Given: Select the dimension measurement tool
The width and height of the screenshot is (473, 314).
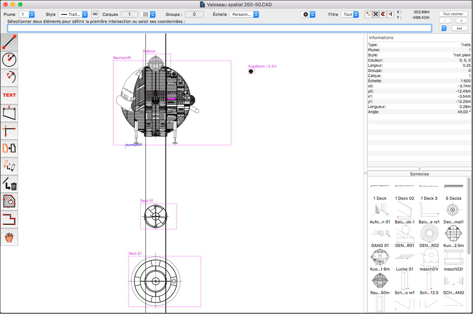Looking at the screenshot, I should [x=9, y=113].
